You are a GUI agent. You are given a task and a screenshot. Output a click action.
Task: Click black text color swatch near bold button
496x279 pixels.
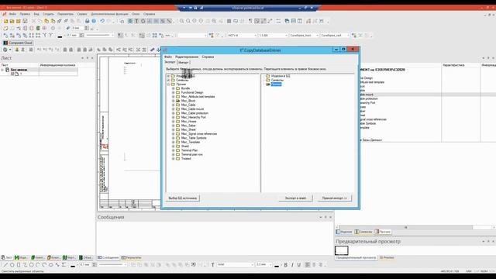(x=277, y=265)
